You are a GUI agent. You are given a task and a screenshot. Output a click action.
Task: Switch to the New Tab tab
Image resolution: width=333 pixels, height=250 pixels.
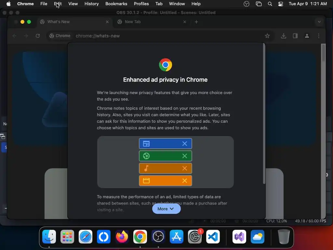click(x=152, y=22)
